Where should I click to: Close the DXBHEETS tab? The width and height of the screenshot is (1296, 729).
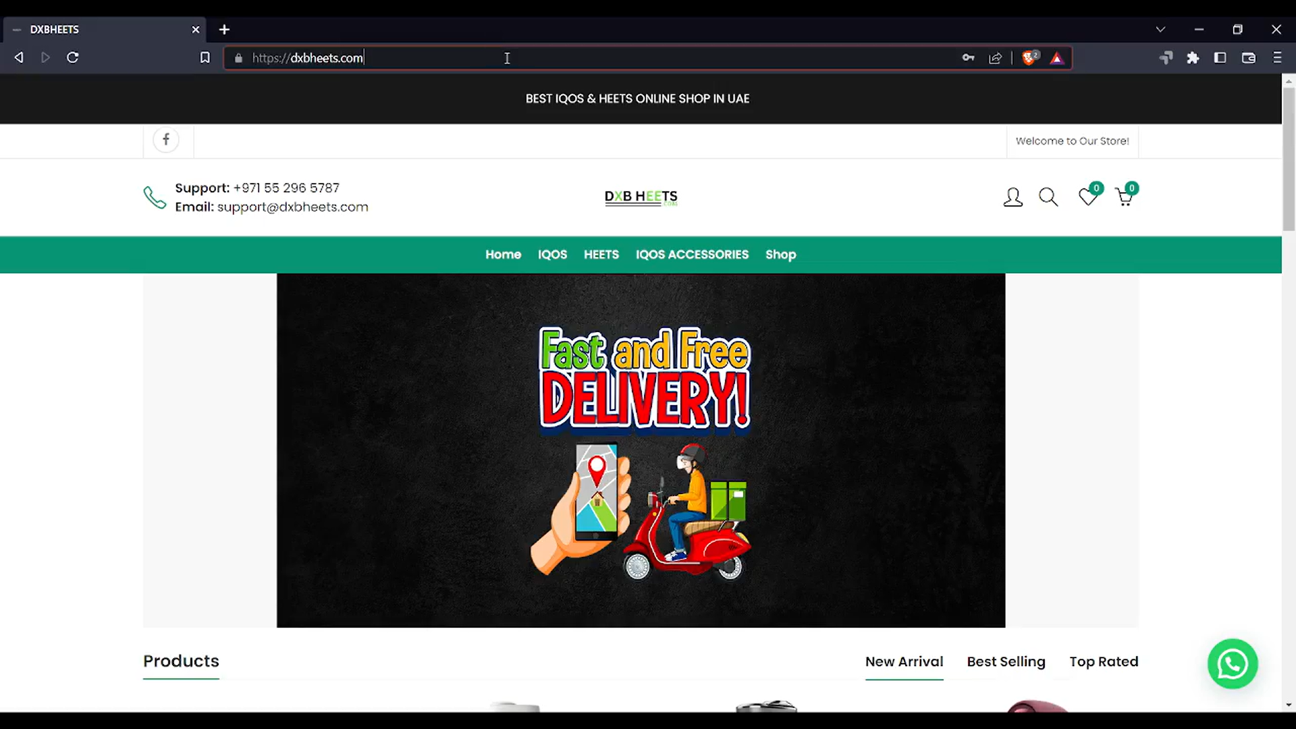[x=196, y=30]
